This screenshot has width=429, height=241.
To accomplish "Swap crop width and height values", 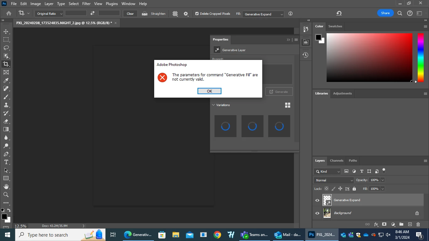I will (x=92, y=13).
